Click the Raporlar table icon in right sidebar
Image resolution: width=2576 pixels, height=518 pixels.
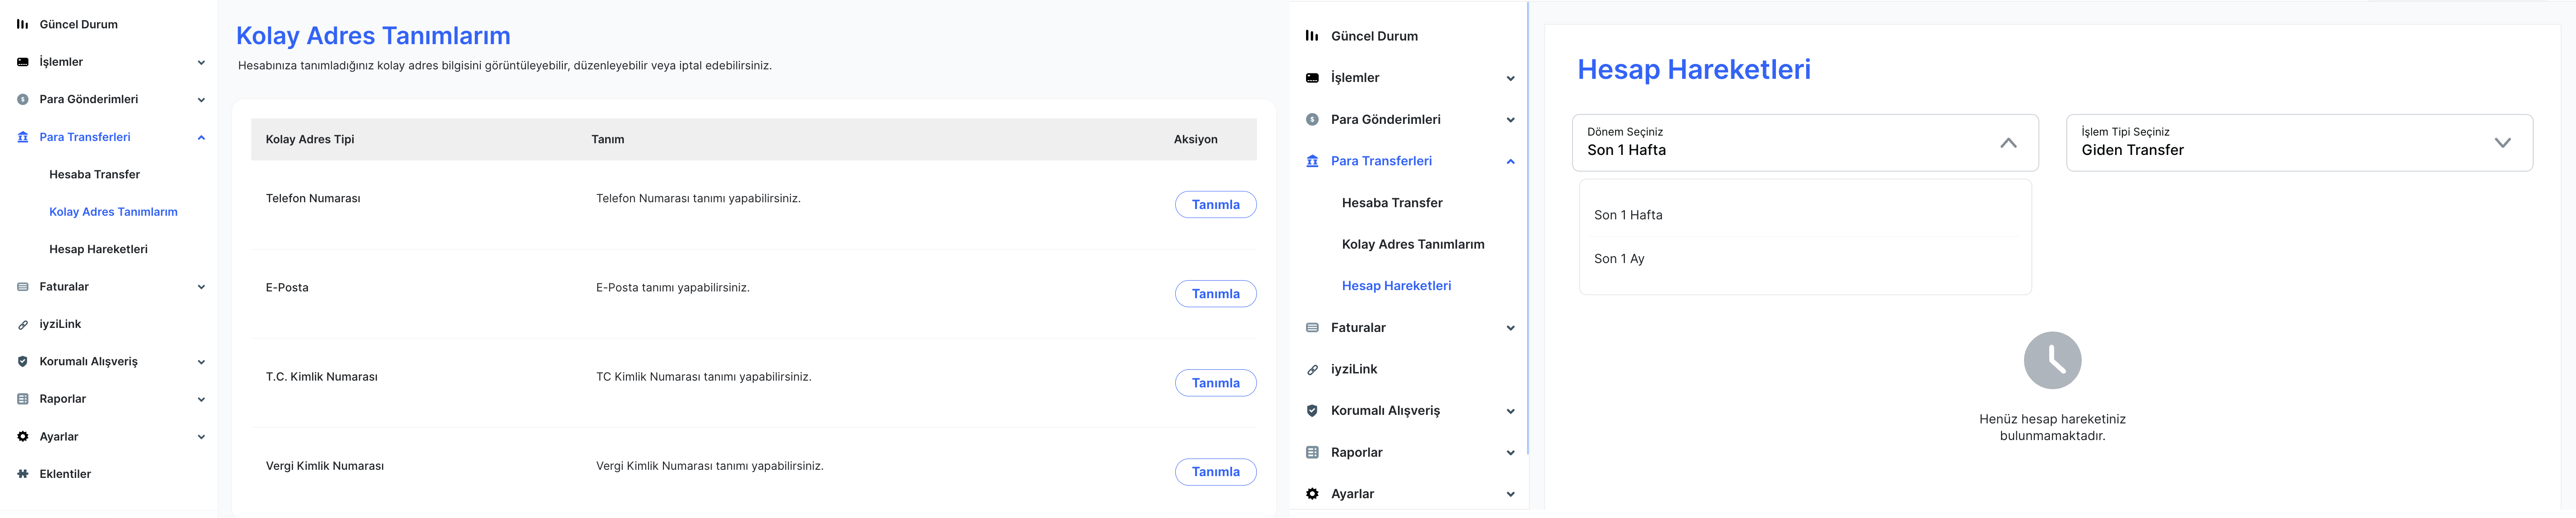click(1313, 452)
